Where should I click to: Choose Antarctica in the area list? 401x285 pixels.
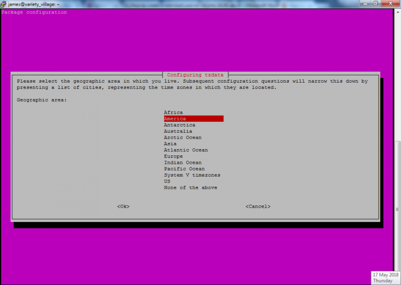pos(179,125)
